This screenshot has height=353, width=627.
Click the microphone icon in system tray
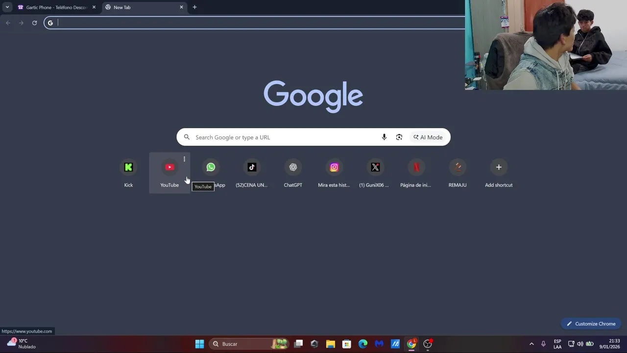coord(543,344)
